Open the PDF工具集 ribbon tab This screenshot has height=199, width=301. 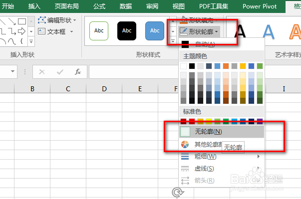(x=214, y=6)
